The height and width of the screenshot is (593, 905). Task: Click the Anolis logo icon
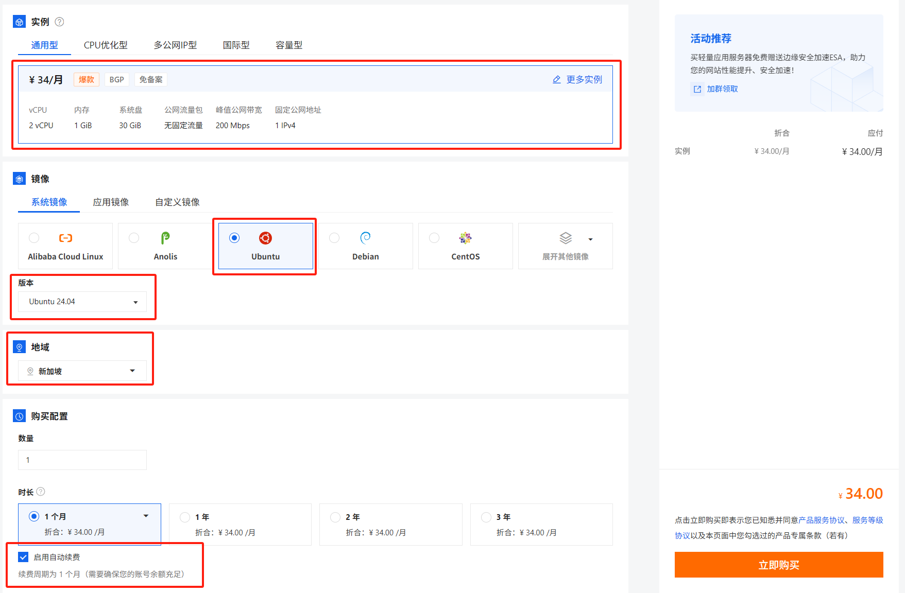pyautogui.click(x=165, y=238)
